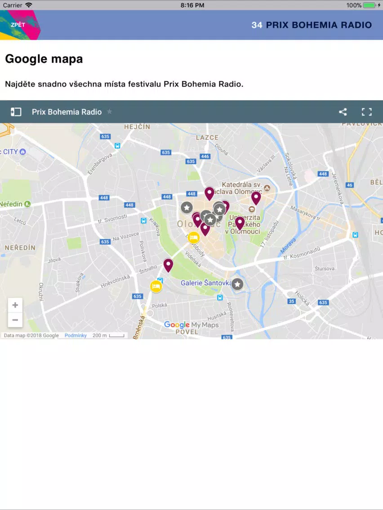383x510 pixels.
Task: Click the Galerie Šantovka map label
Action: [206, 283]
